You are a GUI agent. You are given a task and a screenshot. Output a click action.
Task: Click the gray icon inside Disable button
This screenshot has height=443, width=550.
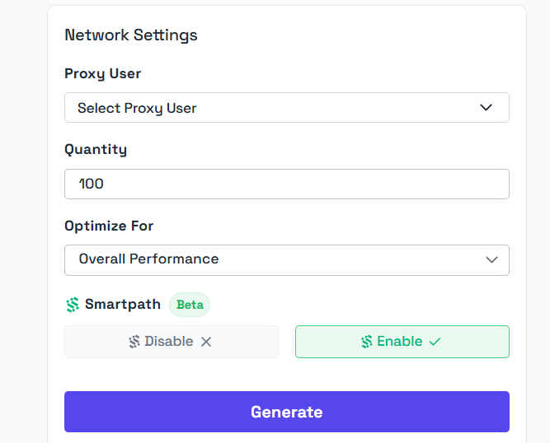click(134, 342)
